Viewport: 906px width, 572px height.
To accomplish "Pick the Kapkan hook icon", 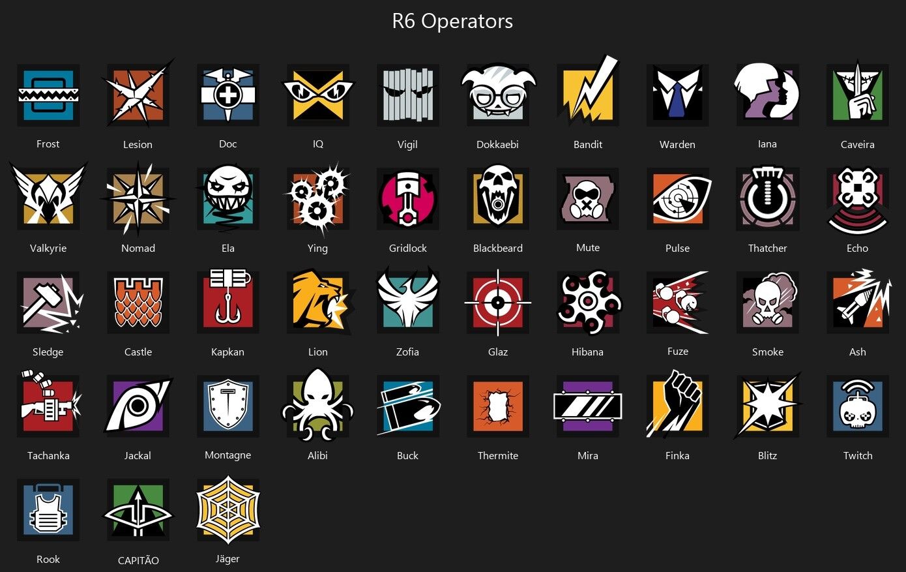I will pyautogui.click(x=227, y=300).
